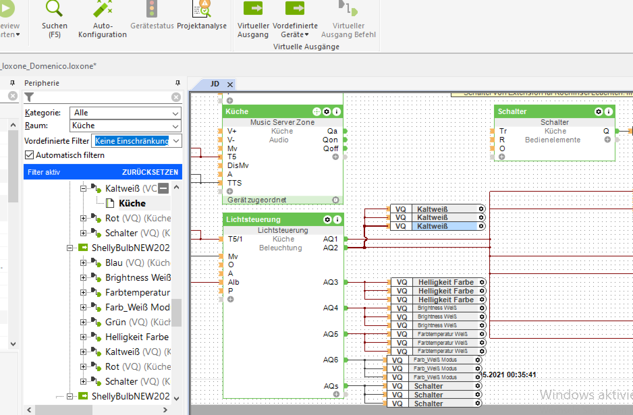
Task: Open settings gear on Lichtsteuerung block
Action: 327,220
